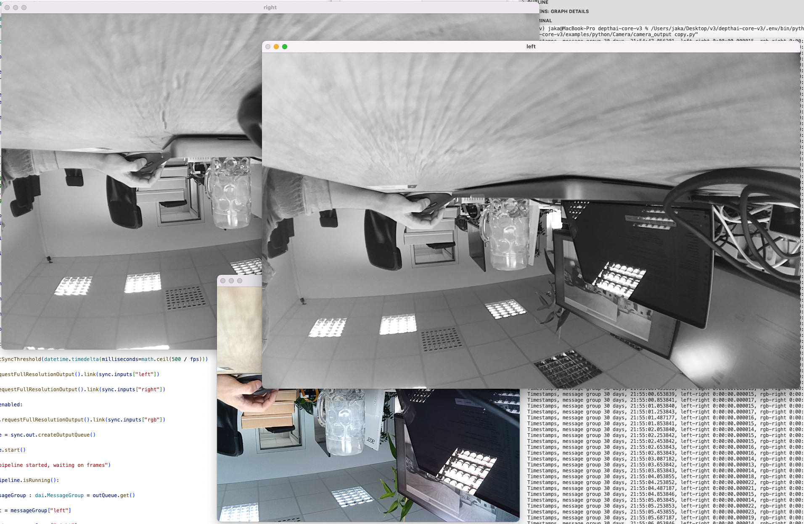Close the color rgb preview window
Screen dimensions: 804x524
click(x=223, y=281)
